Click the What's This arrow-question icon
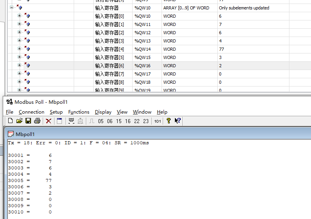Screen dimensions: 311x219 click(178, 121)
